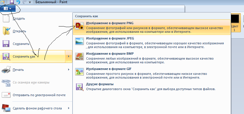The image size is (244, 114).
Task: Click the Открыть folder icon
Action: [x=6, y=31]
